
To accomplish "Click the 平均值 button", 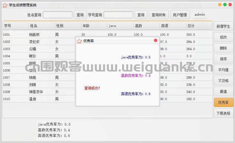I will 224,70.
